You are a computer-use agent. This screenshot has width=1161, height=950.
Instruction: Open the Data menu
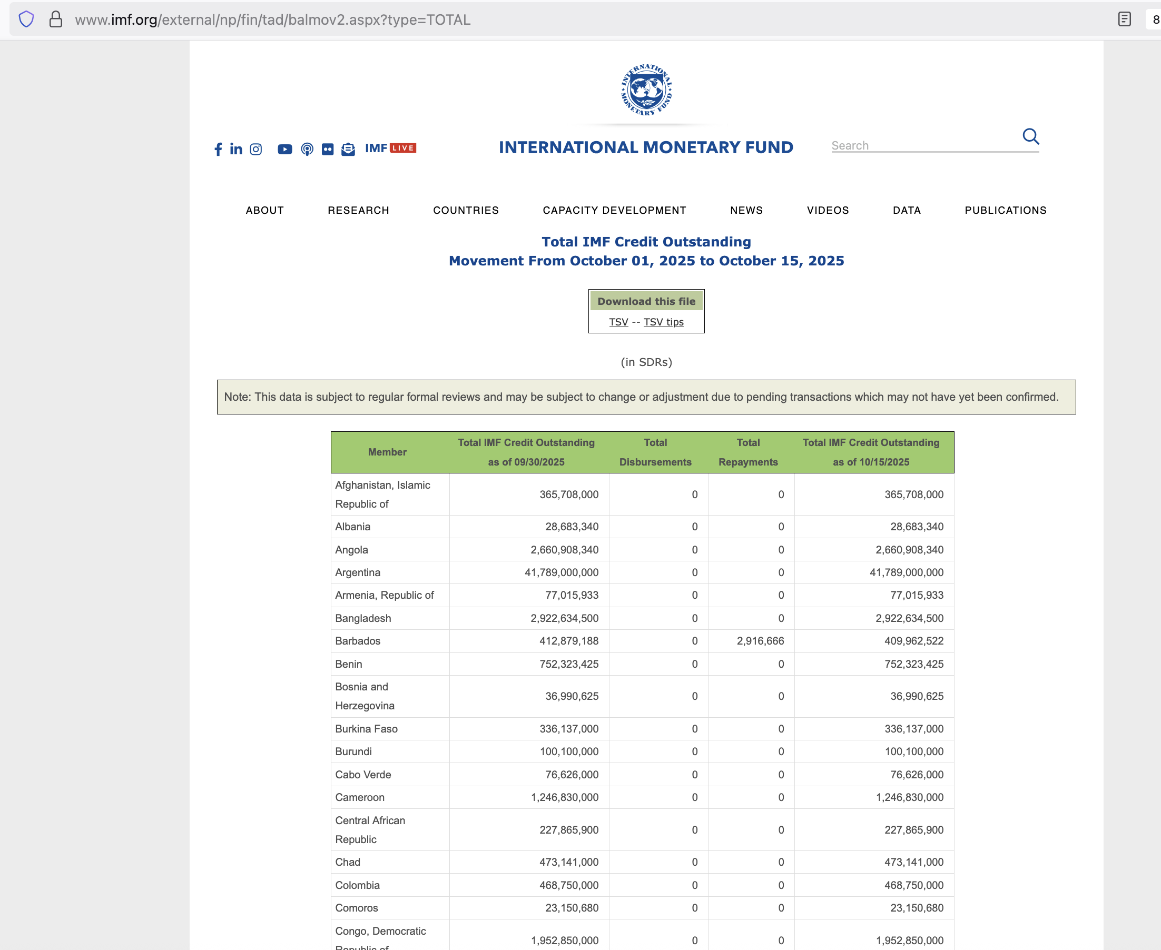coord(907,210)
